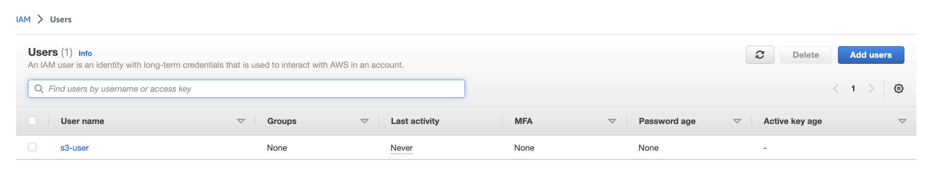Open table preferences gear icon

[x=898, y=88]
